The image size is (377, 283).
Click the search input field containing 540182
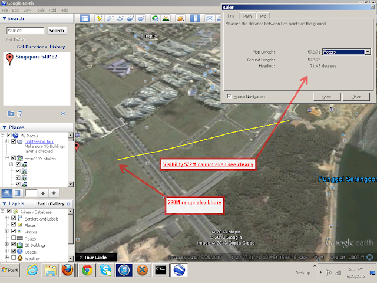25,31
